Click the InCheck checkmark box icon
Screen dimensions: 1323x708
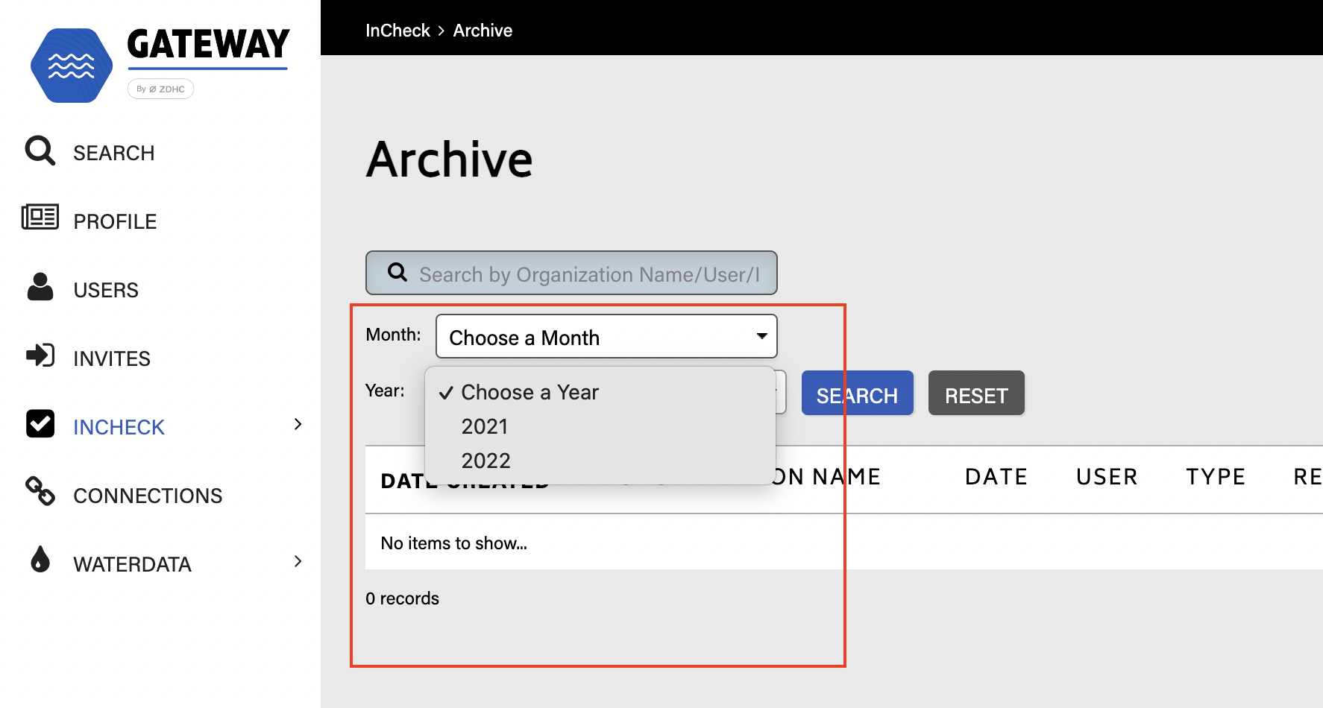click(x=40, y=423)
